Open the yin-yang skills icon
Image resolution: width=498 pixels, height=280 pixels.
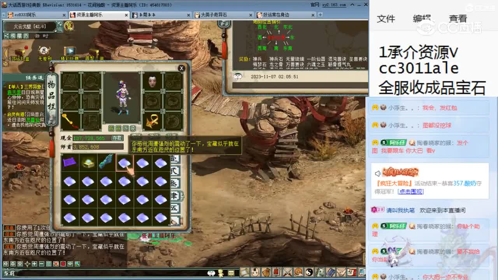pyautogui.click(x=309, y=272)
